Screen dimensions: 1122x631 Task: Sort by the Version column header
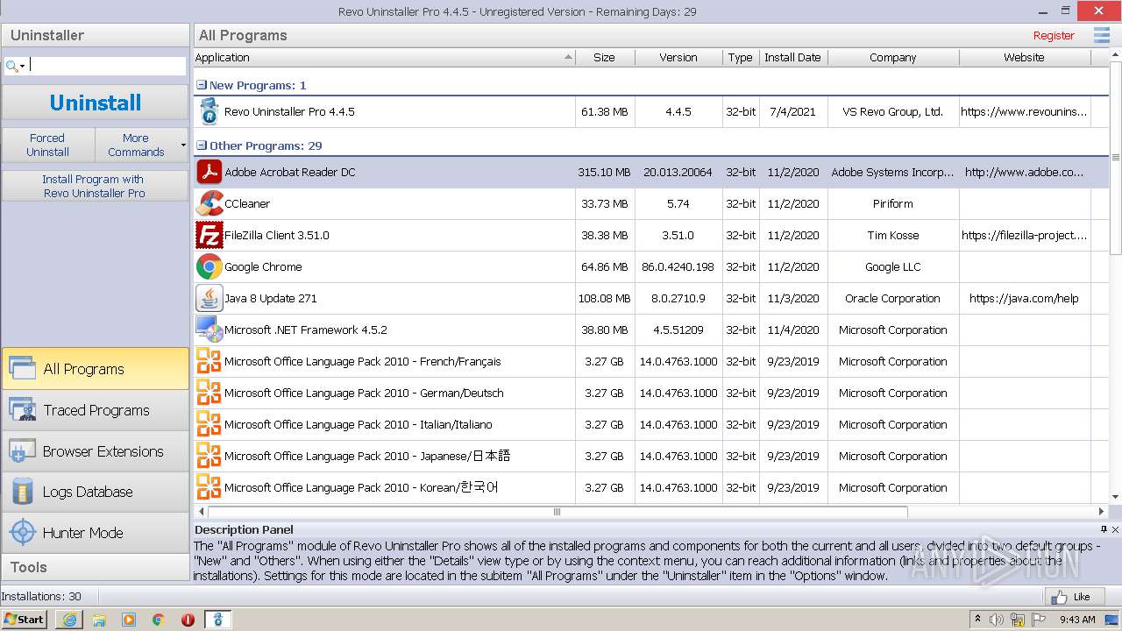tap(678, 57)
